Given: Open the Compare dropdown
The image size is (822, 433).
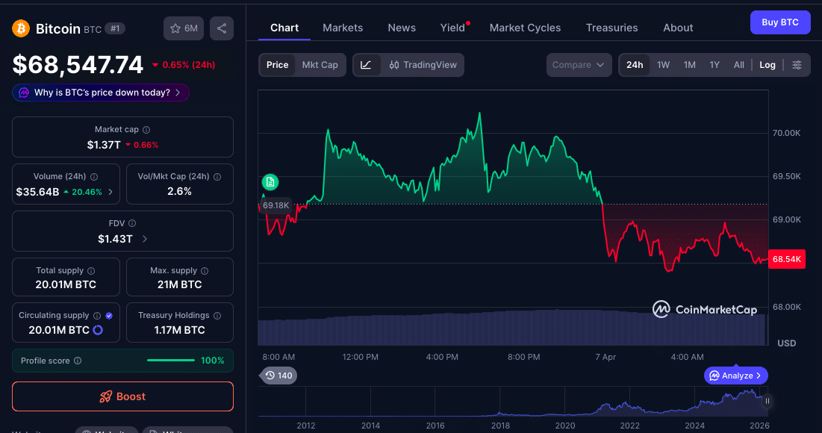Looking at the screenshot, I should (x=579, y=65).
